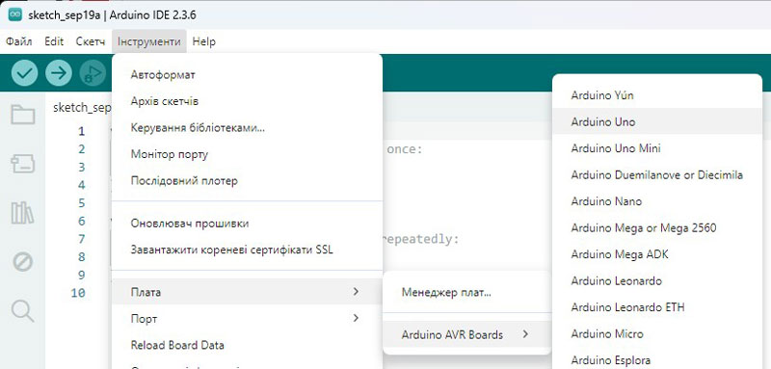Click the sketch_sep19a editor tab
771x369 pixels.
point(81,108)
